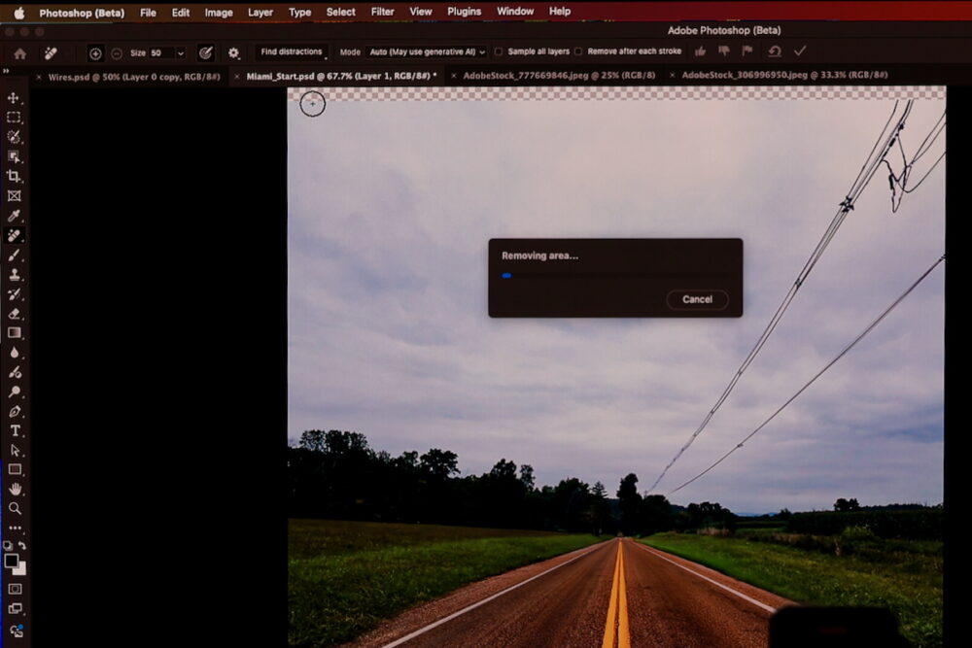This screenshot has height=648, width=972.
Task: Switch to the Hand tool
Action: click(x=14, y=489)
